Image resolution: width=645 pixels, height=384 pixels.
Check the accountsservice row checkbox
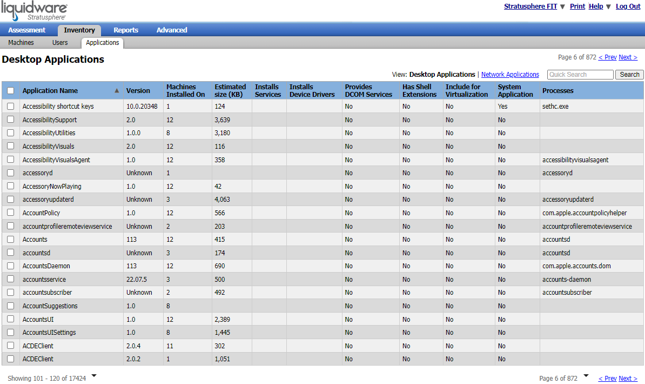(x=11, y=279)
